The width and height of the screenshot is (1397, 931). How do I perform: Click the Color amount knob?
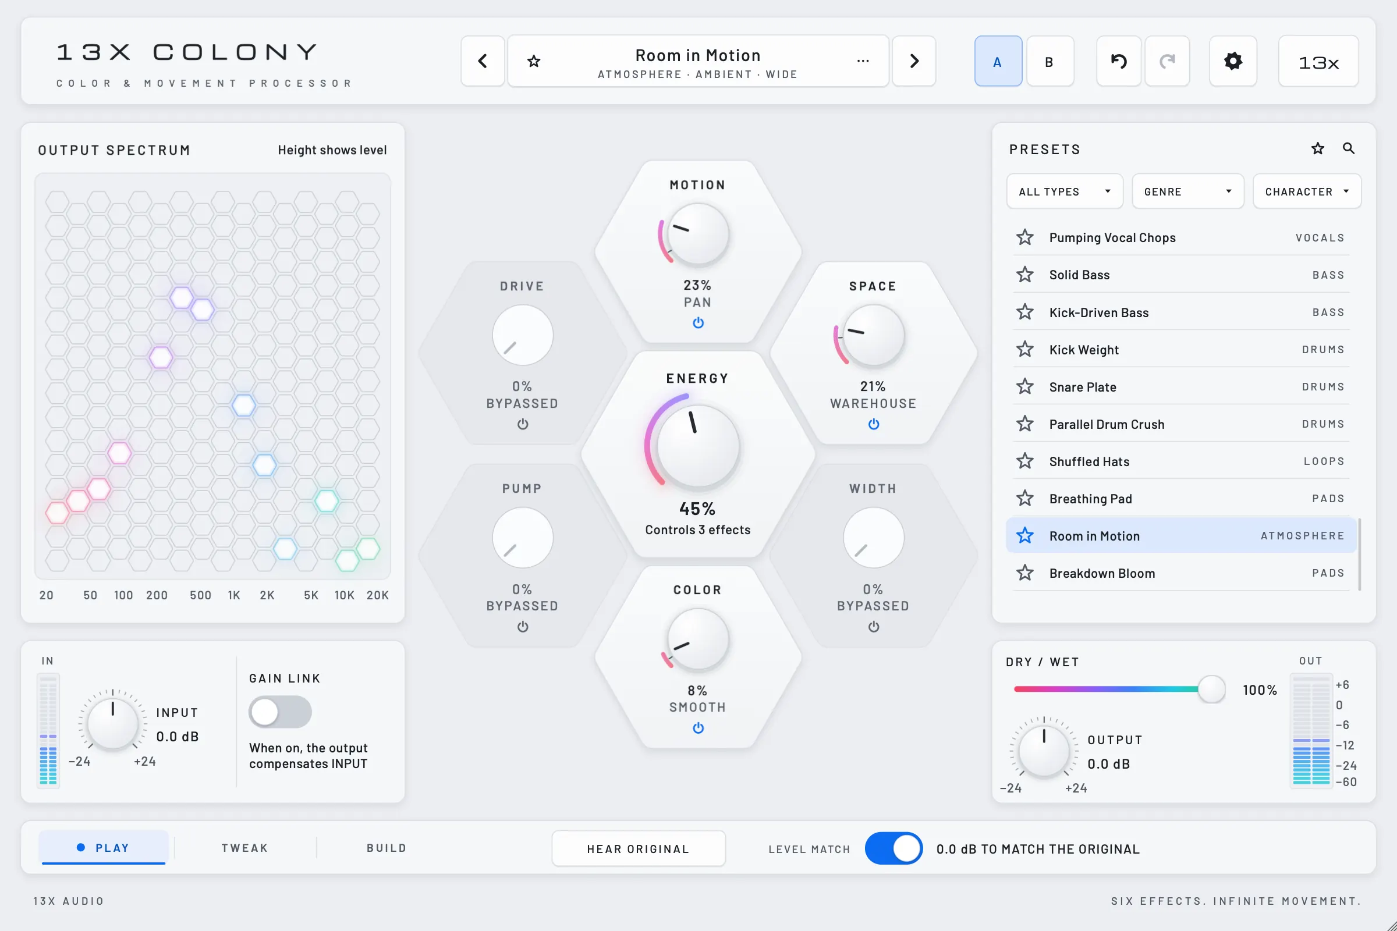pyautogui.click(x=698, y=639)
